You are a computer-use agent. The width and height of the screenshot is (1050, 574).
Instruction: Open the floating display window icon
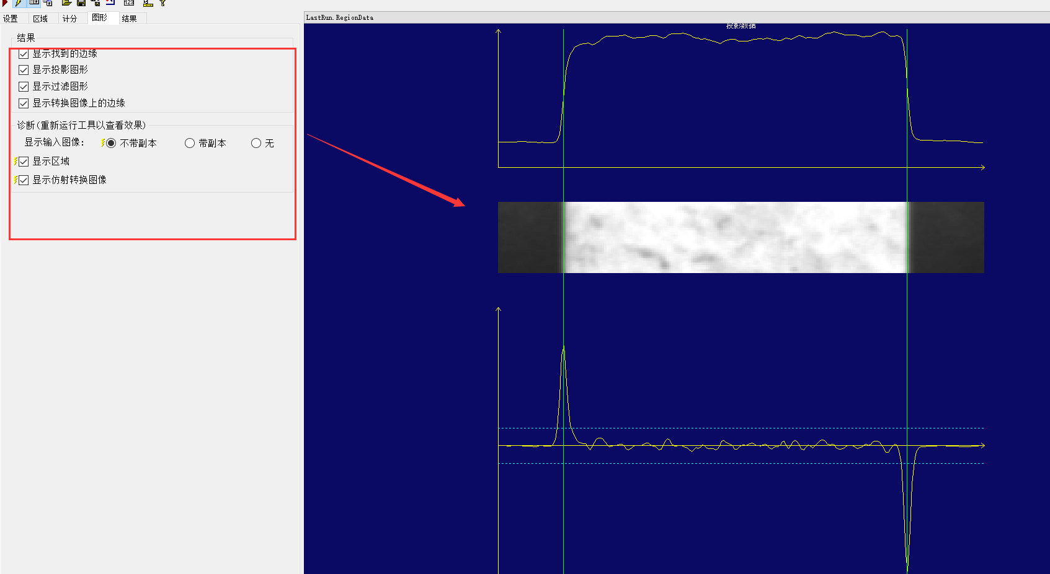click(x=48, y=2)
